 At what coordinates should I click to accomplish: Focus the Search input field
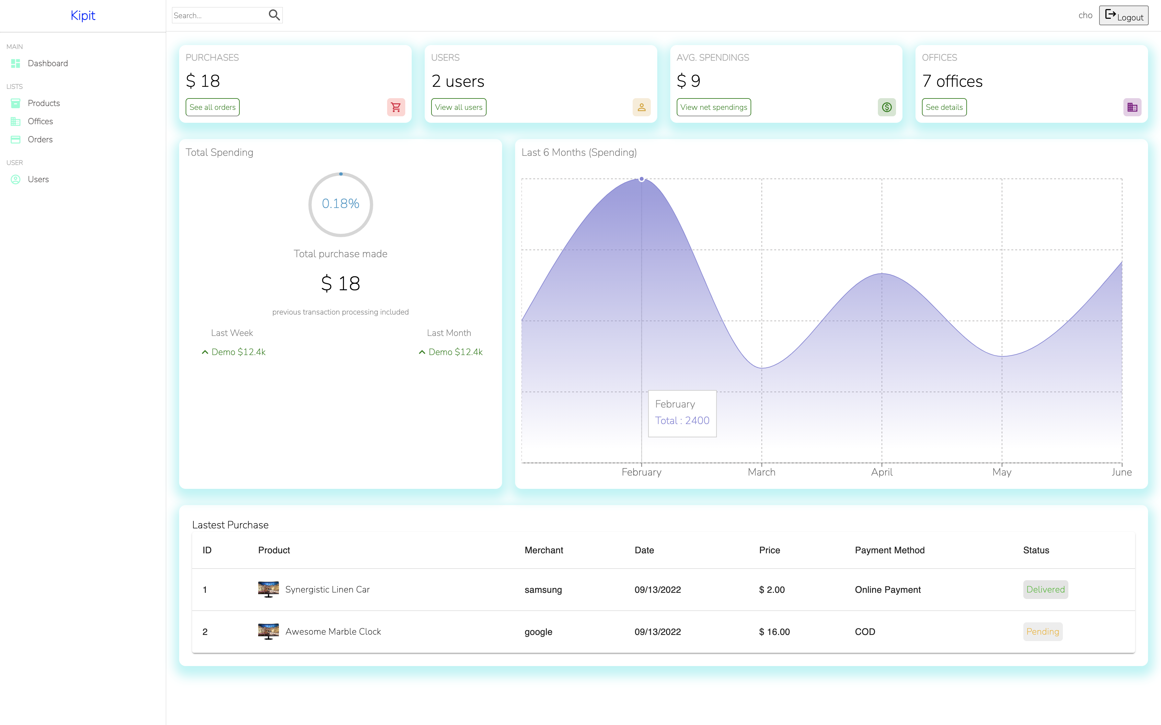(219, 15)
